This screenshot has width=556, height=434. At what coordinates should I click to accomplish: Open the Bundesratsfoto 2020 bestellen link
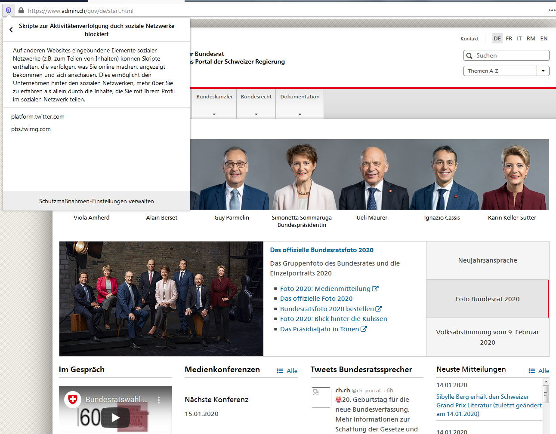[x=327, y=309]
